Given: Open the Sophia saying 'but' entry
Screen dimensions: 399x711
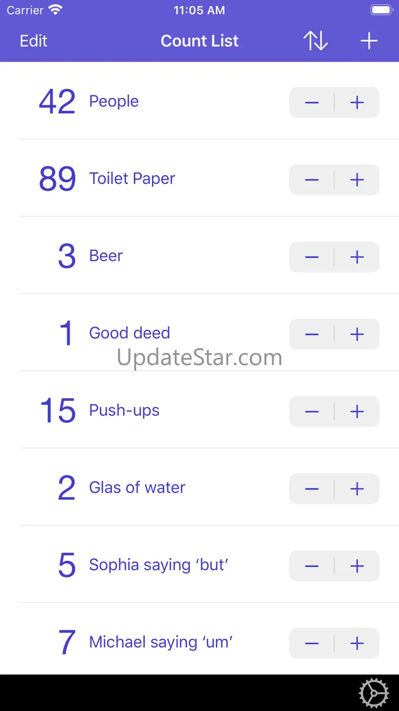Looking at the screenshot, I should coord(159,565).
